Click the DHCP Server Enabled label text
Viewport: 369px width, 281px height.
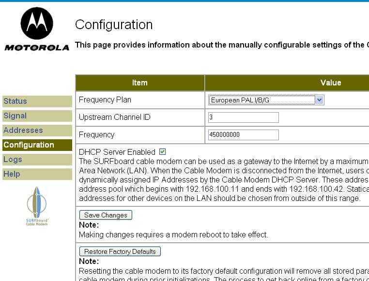[x=117, y=152]
